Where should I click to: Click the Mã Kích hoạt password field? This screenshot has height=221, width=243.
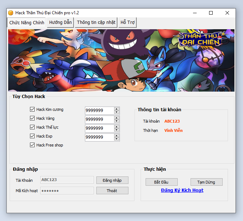point(67,191)
